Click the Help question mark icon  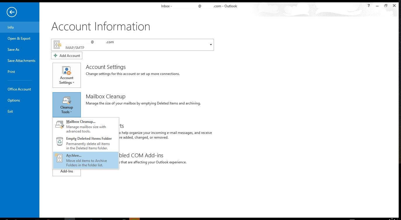click(x=369, y=6)
